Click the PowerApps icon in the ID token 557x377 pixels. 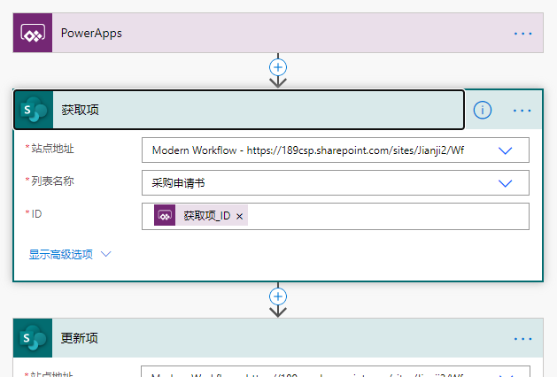(165, 215)
